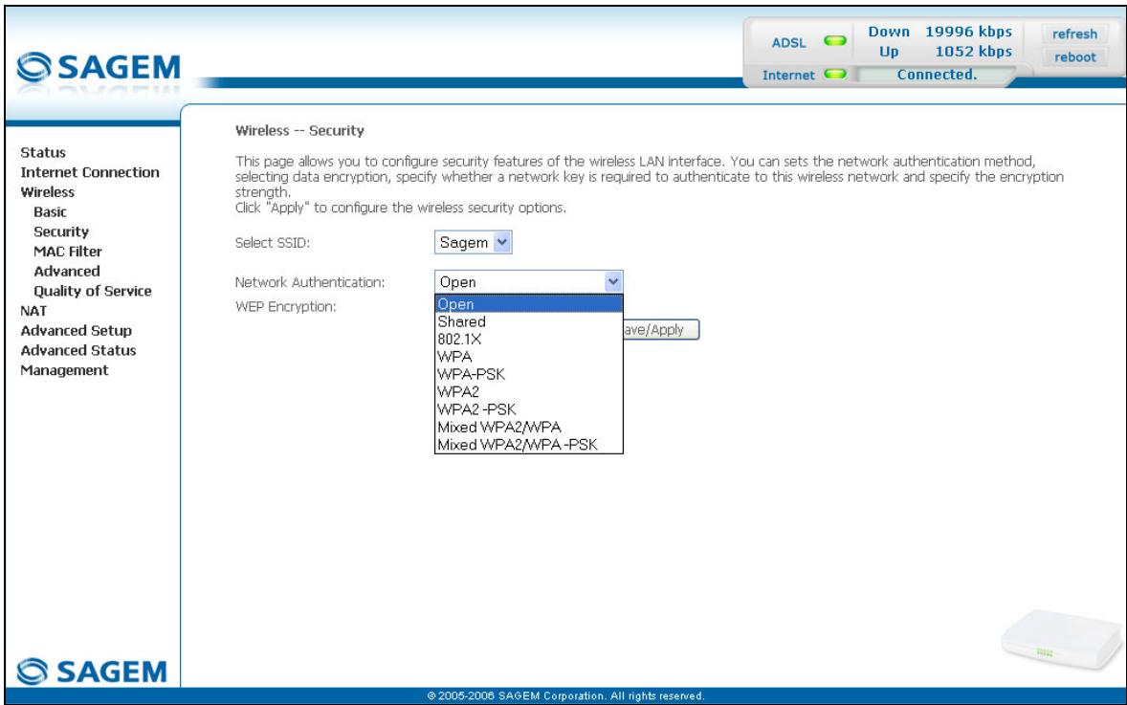Click the Select SSID label
The width and height of the screenshot is (1127, 705).
coord(273,243)
